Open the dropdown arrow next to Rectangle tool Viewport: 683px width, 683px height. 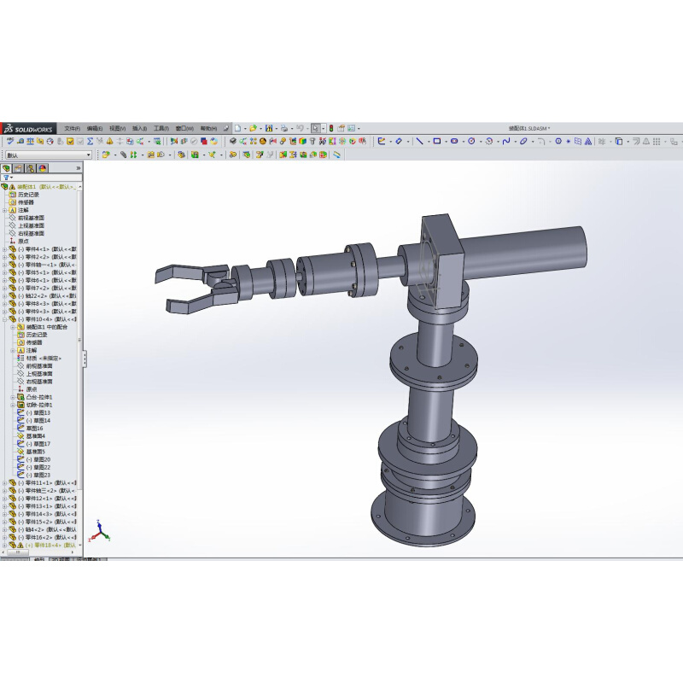coord(446,142)
